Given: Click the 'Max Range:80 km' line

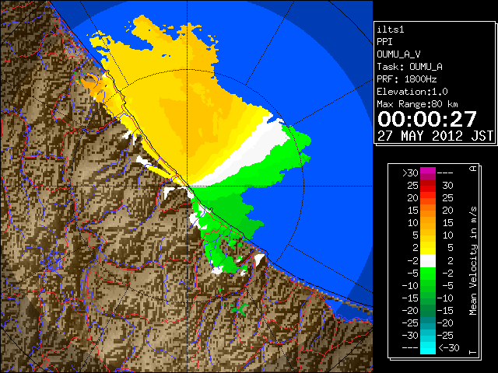Looking at the screenshot, I should (417, 104).
